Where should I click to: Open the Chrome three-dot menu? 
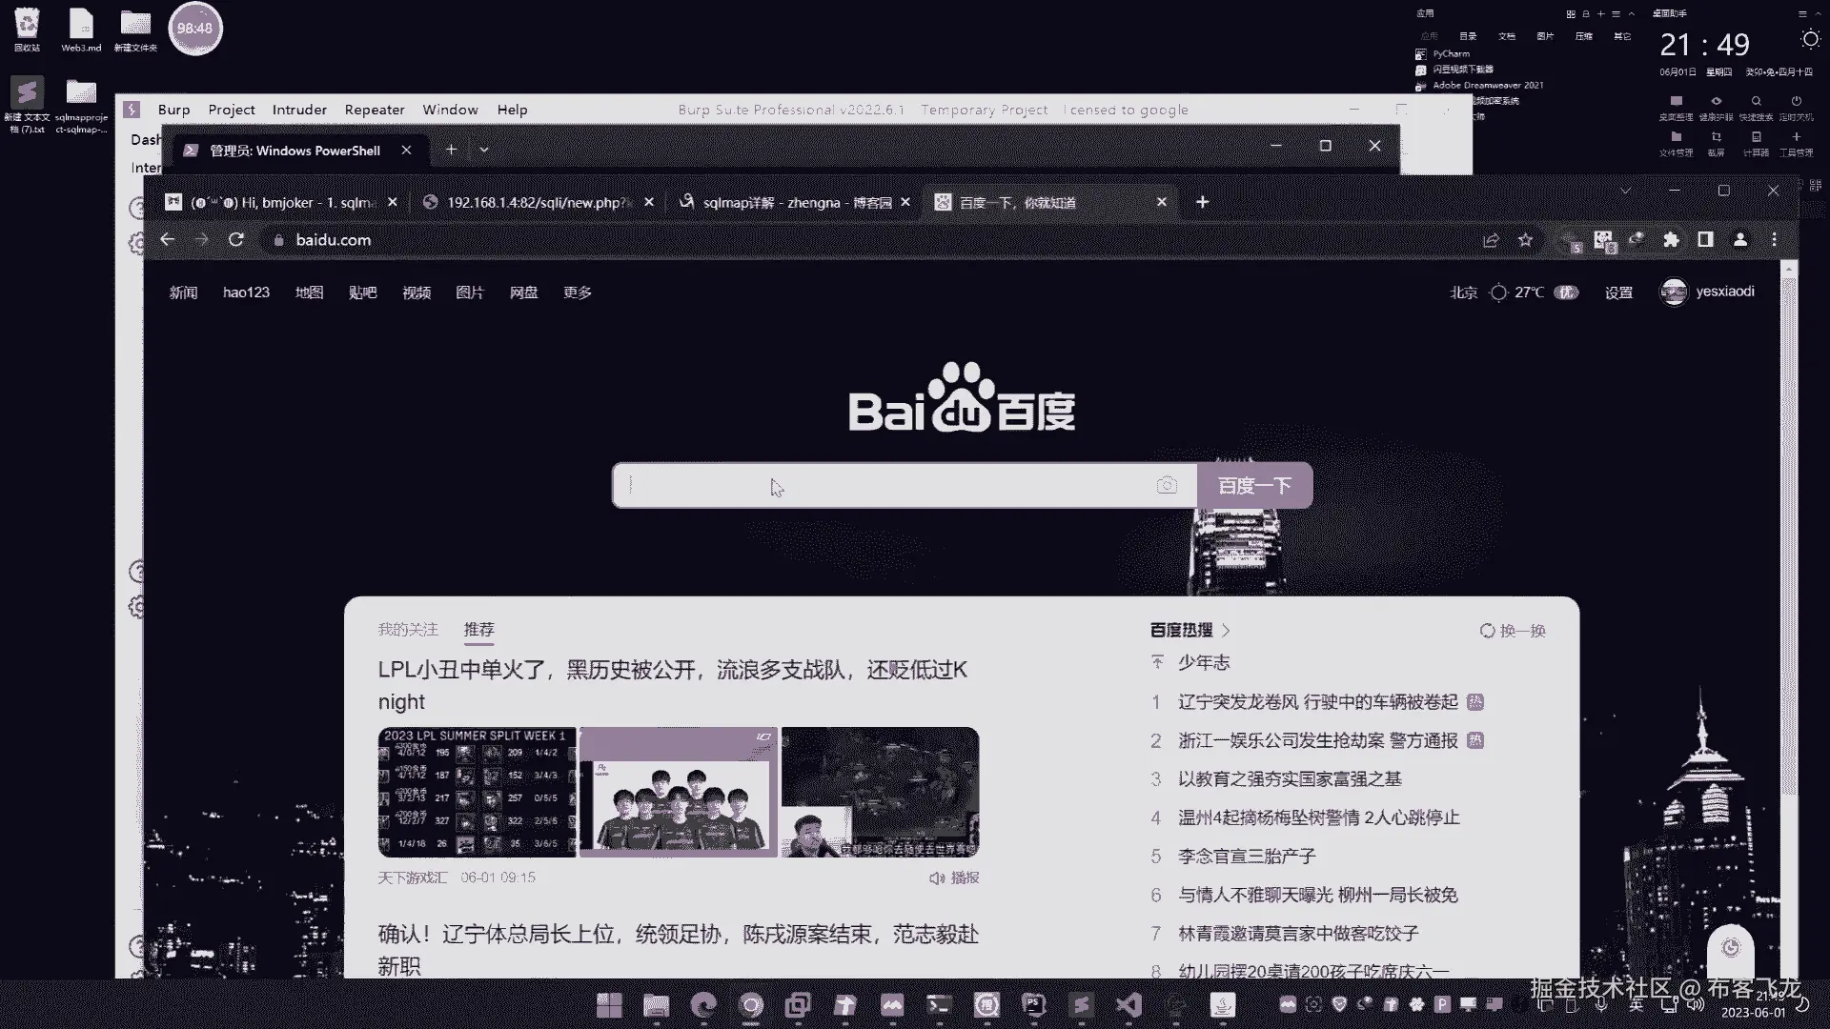[x=1774, y=240]
